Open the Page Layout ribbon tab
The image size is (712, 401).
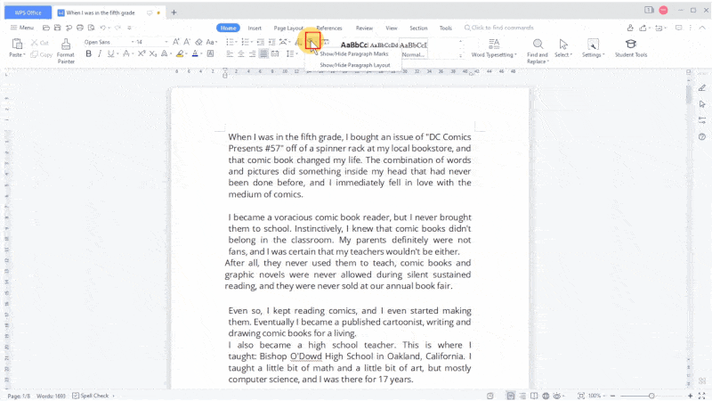point(288,29)
